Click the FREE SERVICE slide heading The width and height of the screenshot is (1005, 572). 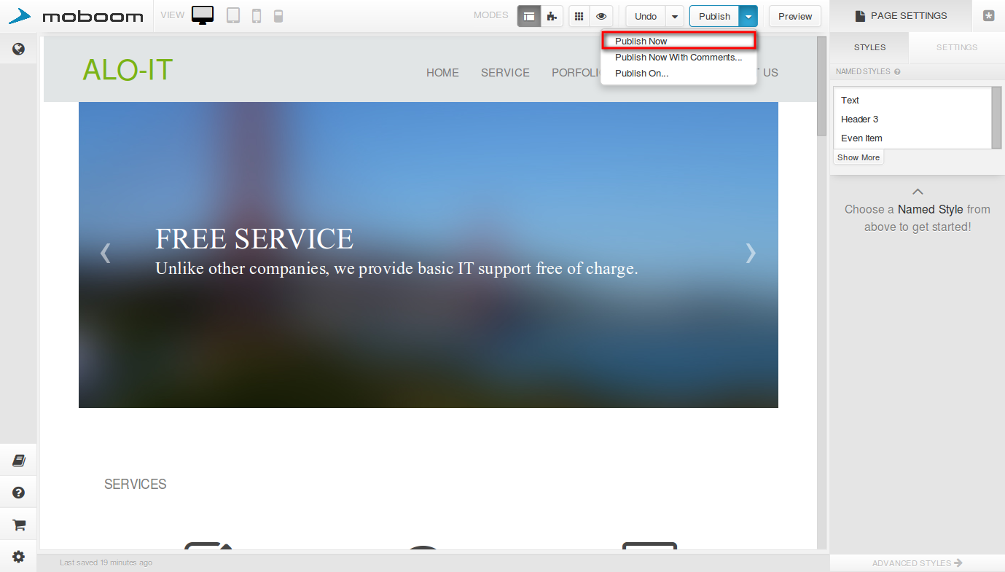254,239
